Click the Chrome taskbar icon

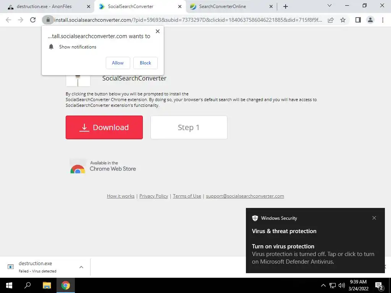66,285
